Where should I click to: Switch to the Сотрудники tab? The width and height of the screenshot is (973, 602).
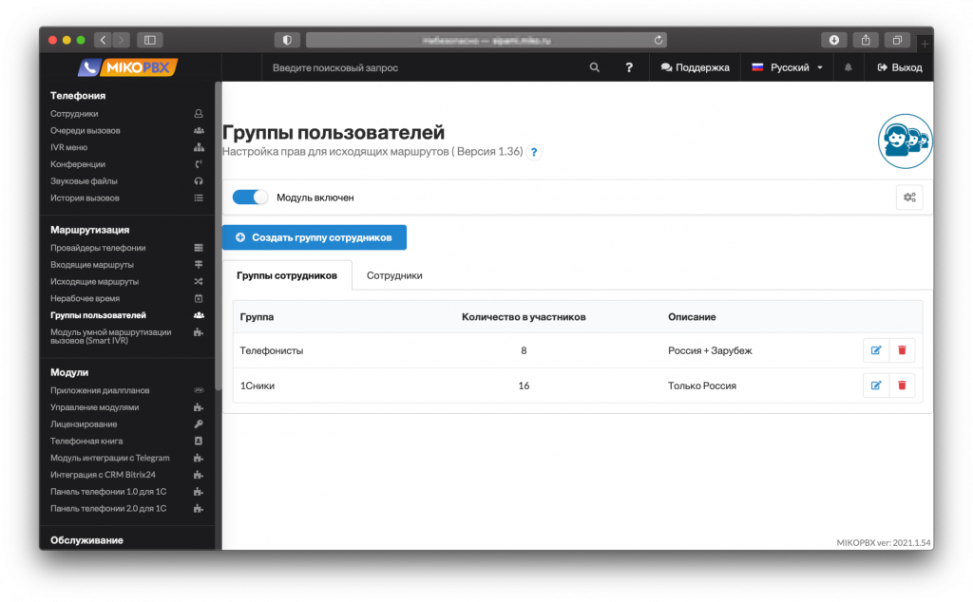[x=394, y=275]
